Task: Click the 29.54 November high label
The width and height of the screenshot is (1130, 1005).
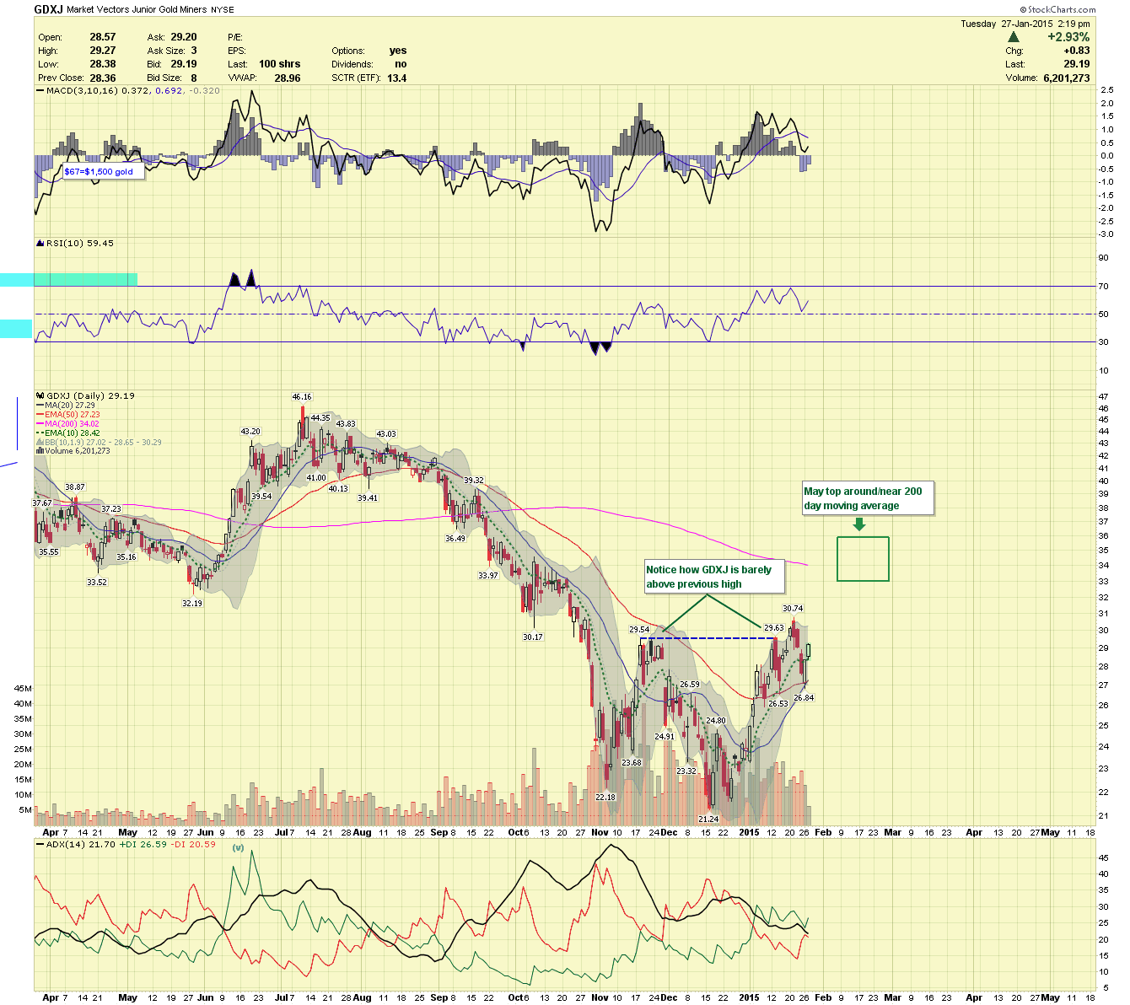Action: (x=639, y=629)
